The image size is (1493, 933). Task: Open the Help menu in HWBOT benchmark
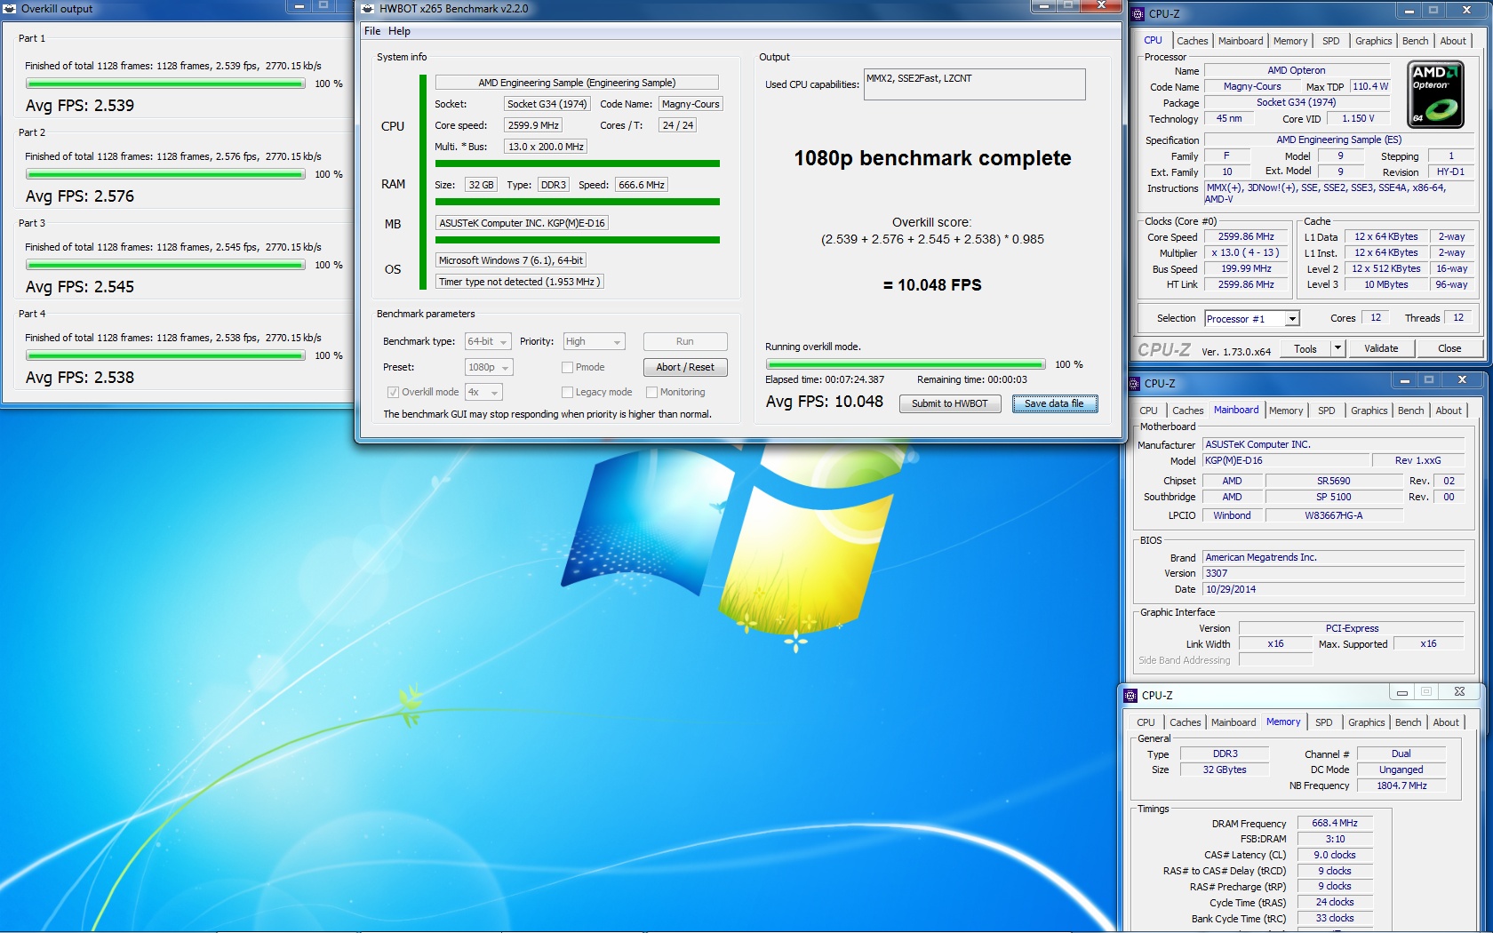tap(399, 31)
